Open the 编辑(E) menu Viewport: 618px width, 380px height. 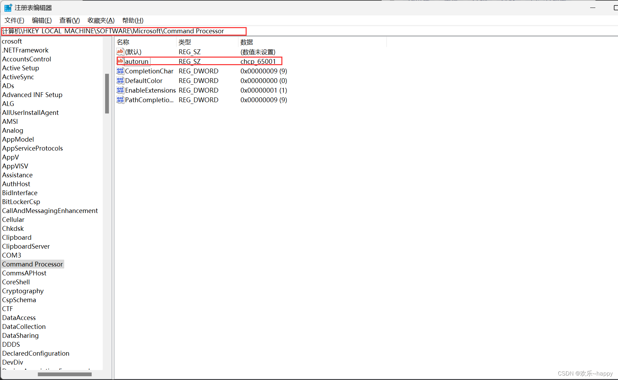click(42, 20)
